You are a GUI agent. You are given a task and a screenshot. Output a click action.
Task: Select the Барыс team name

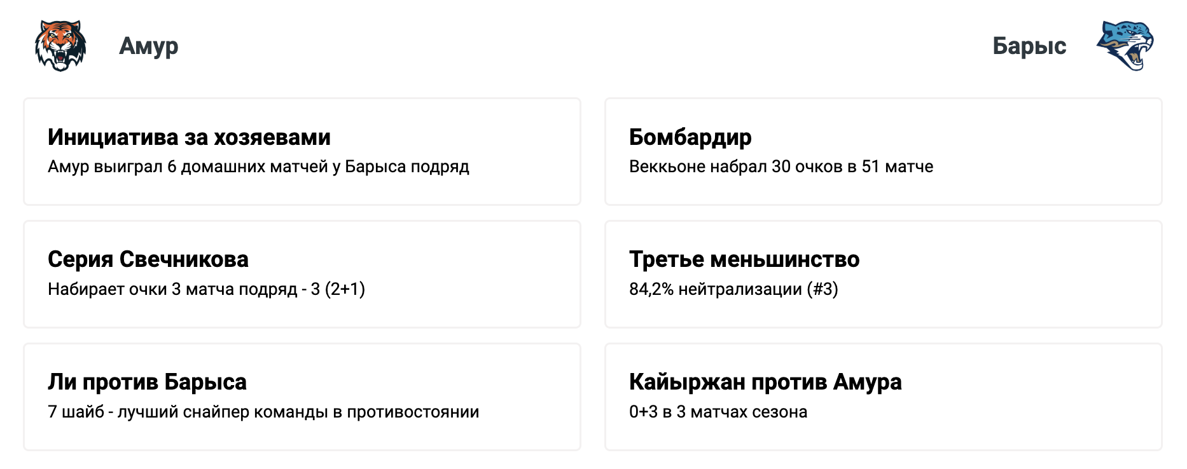tap(1029, 46)
